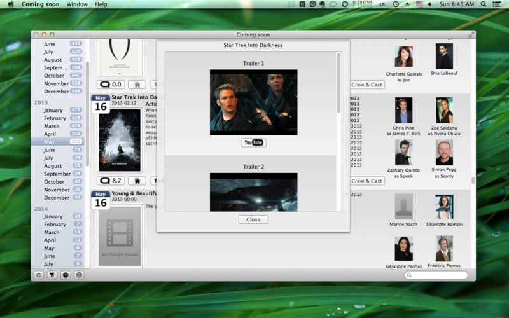Select August with 429 movies
Image resolution: width=509 pixels, height=318 pixels.
(57, 60)
